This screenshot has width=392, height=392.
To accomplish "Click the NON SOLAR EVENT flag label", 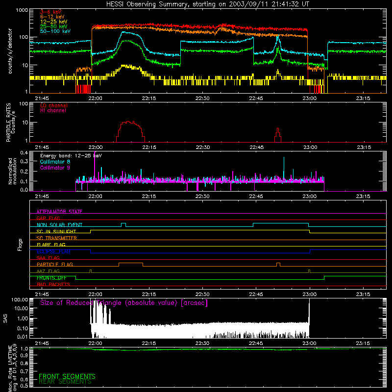I will pyautogui.click(x=59, y=225).
